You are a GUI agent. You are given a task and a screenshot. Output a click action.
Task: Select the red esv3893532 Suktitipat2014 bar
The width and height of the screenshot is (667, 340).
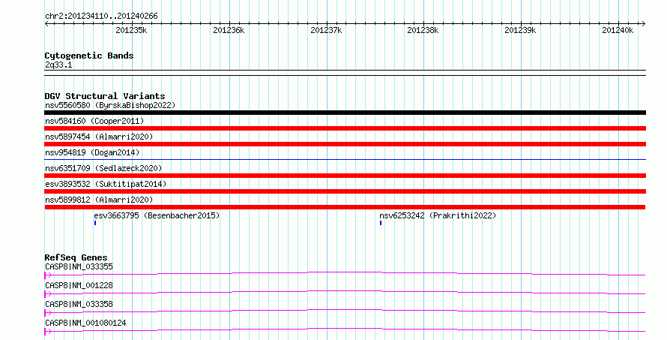(345, 191)
